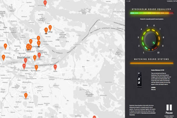Set the dial to level 1

pyautogui.click(x=144, y=53)
